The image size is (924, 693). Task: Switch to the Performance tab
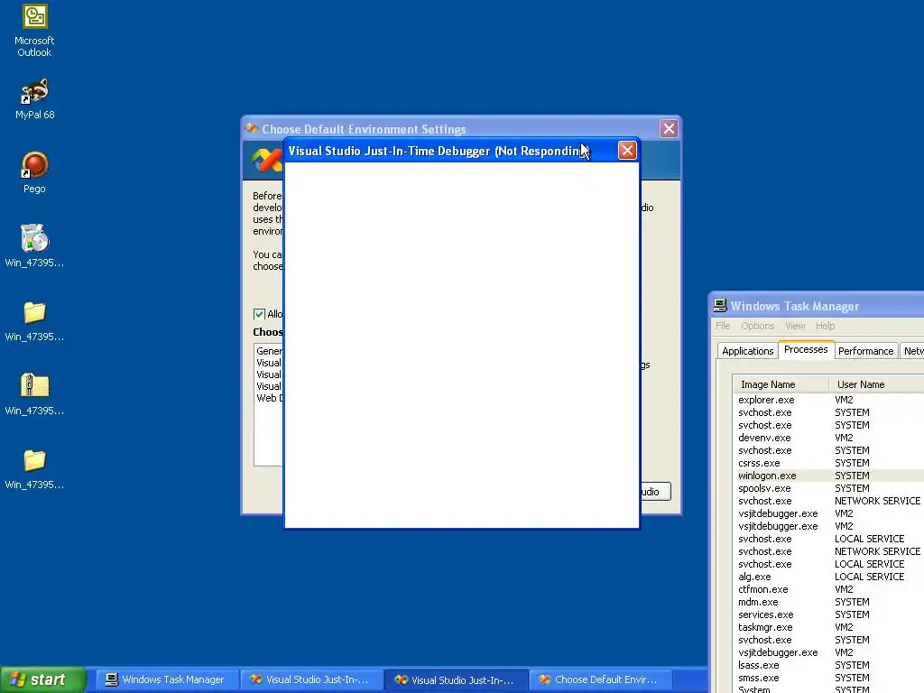click(x=865, y=351)
